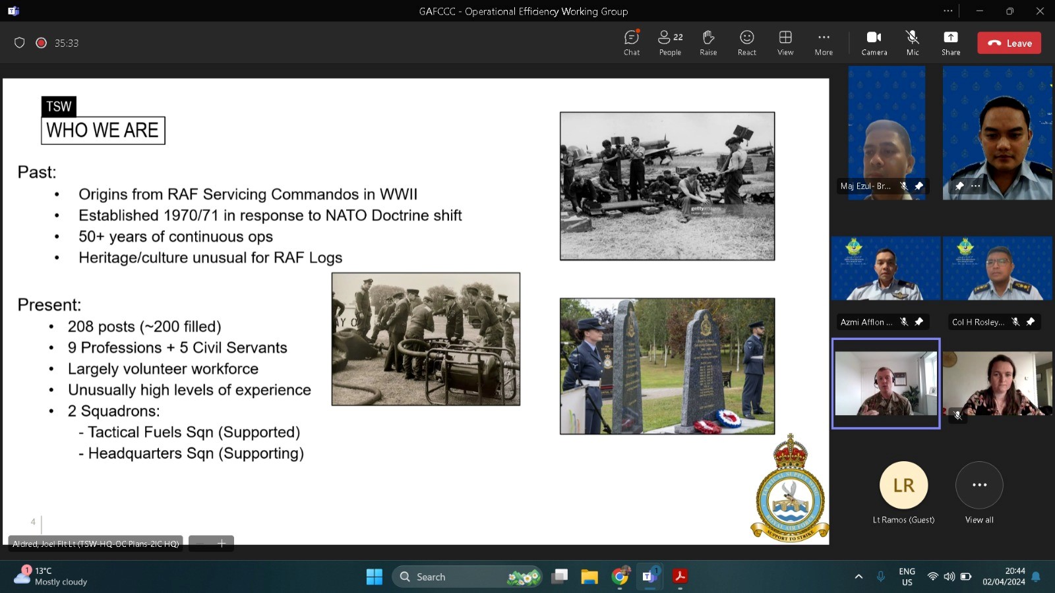The height and width of the screenshot is (593, 1055).
Task: Switch ENG US input language
Action: 907,577
